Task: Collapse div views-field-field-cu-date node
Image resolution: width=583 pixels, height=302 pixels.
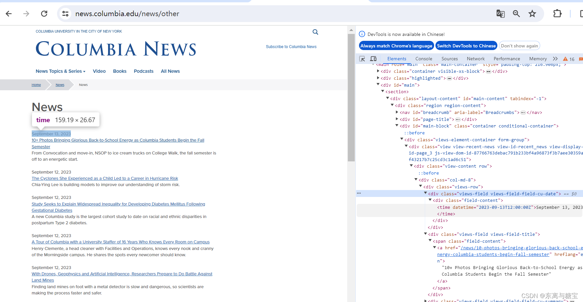Action: [x=426, y=193]
